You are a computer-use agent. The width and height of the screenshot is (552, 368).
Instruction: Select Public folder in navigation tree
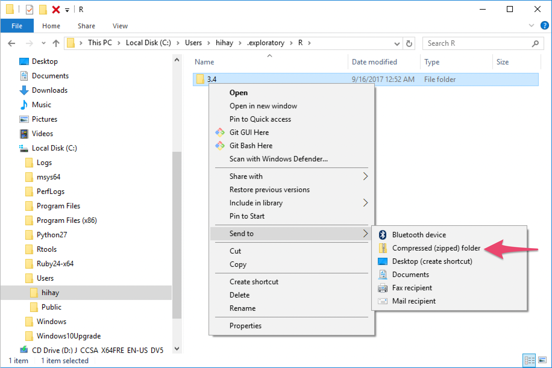click(x=51, y=307)
